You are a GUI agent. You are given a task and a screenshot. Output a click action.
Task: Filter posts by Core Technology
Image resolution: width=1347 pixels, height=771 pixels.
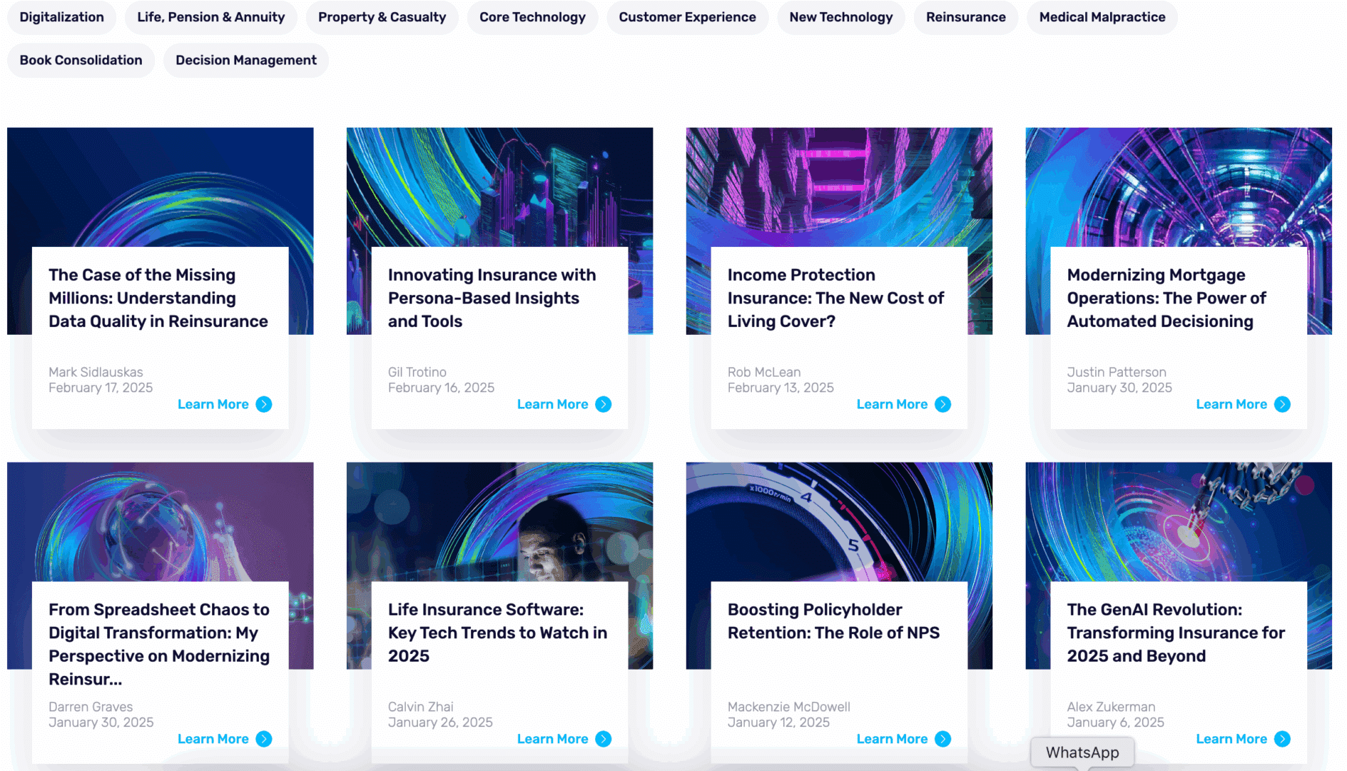[x=532, y=17]
